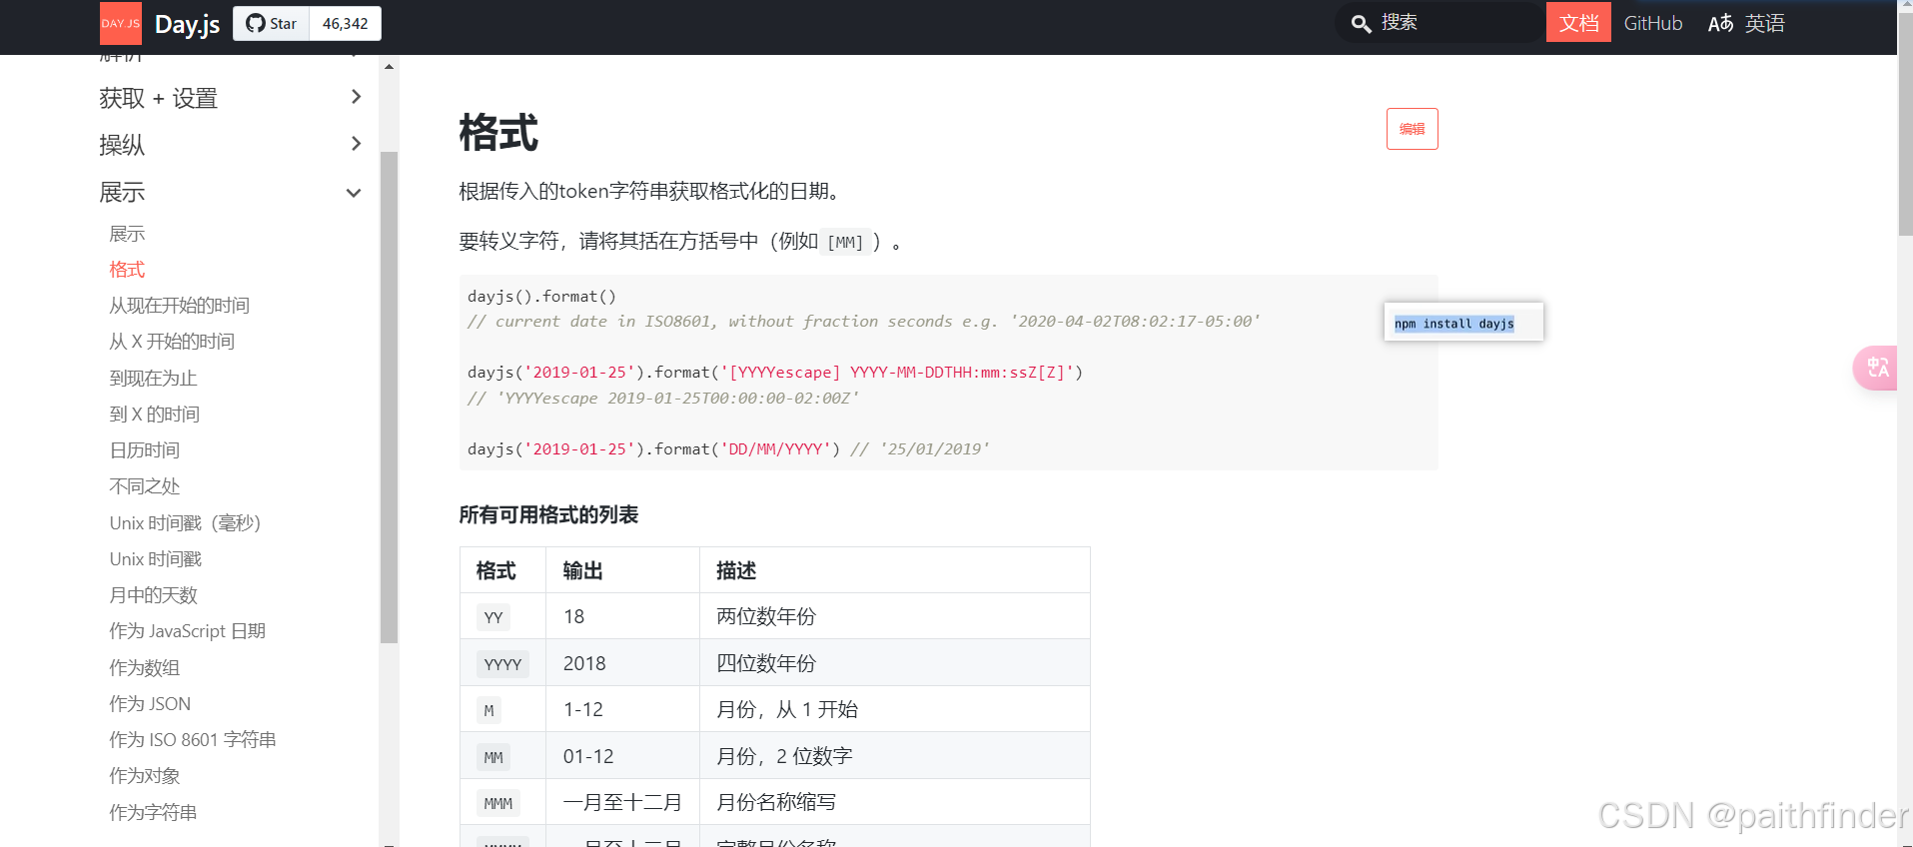Expand the 获取 + 设置 section chevron
Viewport: 1913px width, 847px height.
[x=356, y=97]
